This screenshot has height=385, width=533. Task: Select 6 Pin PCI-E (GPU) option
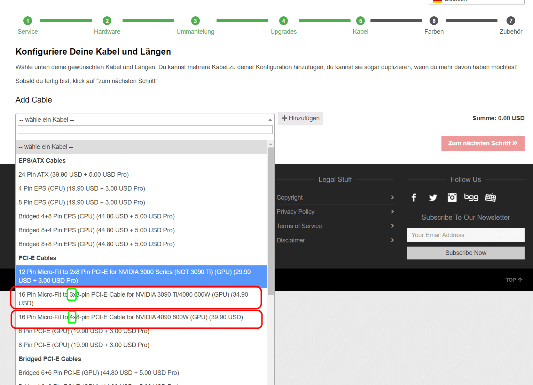[x=141, y=331]
